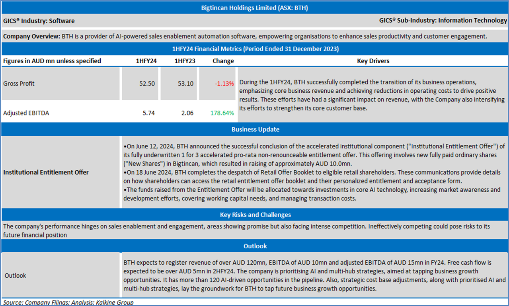
Task: Click the title 'Bigtincan Holdings Limited (ASX: BTH)'
Action: pyautogui.click(x=254, y=8)
